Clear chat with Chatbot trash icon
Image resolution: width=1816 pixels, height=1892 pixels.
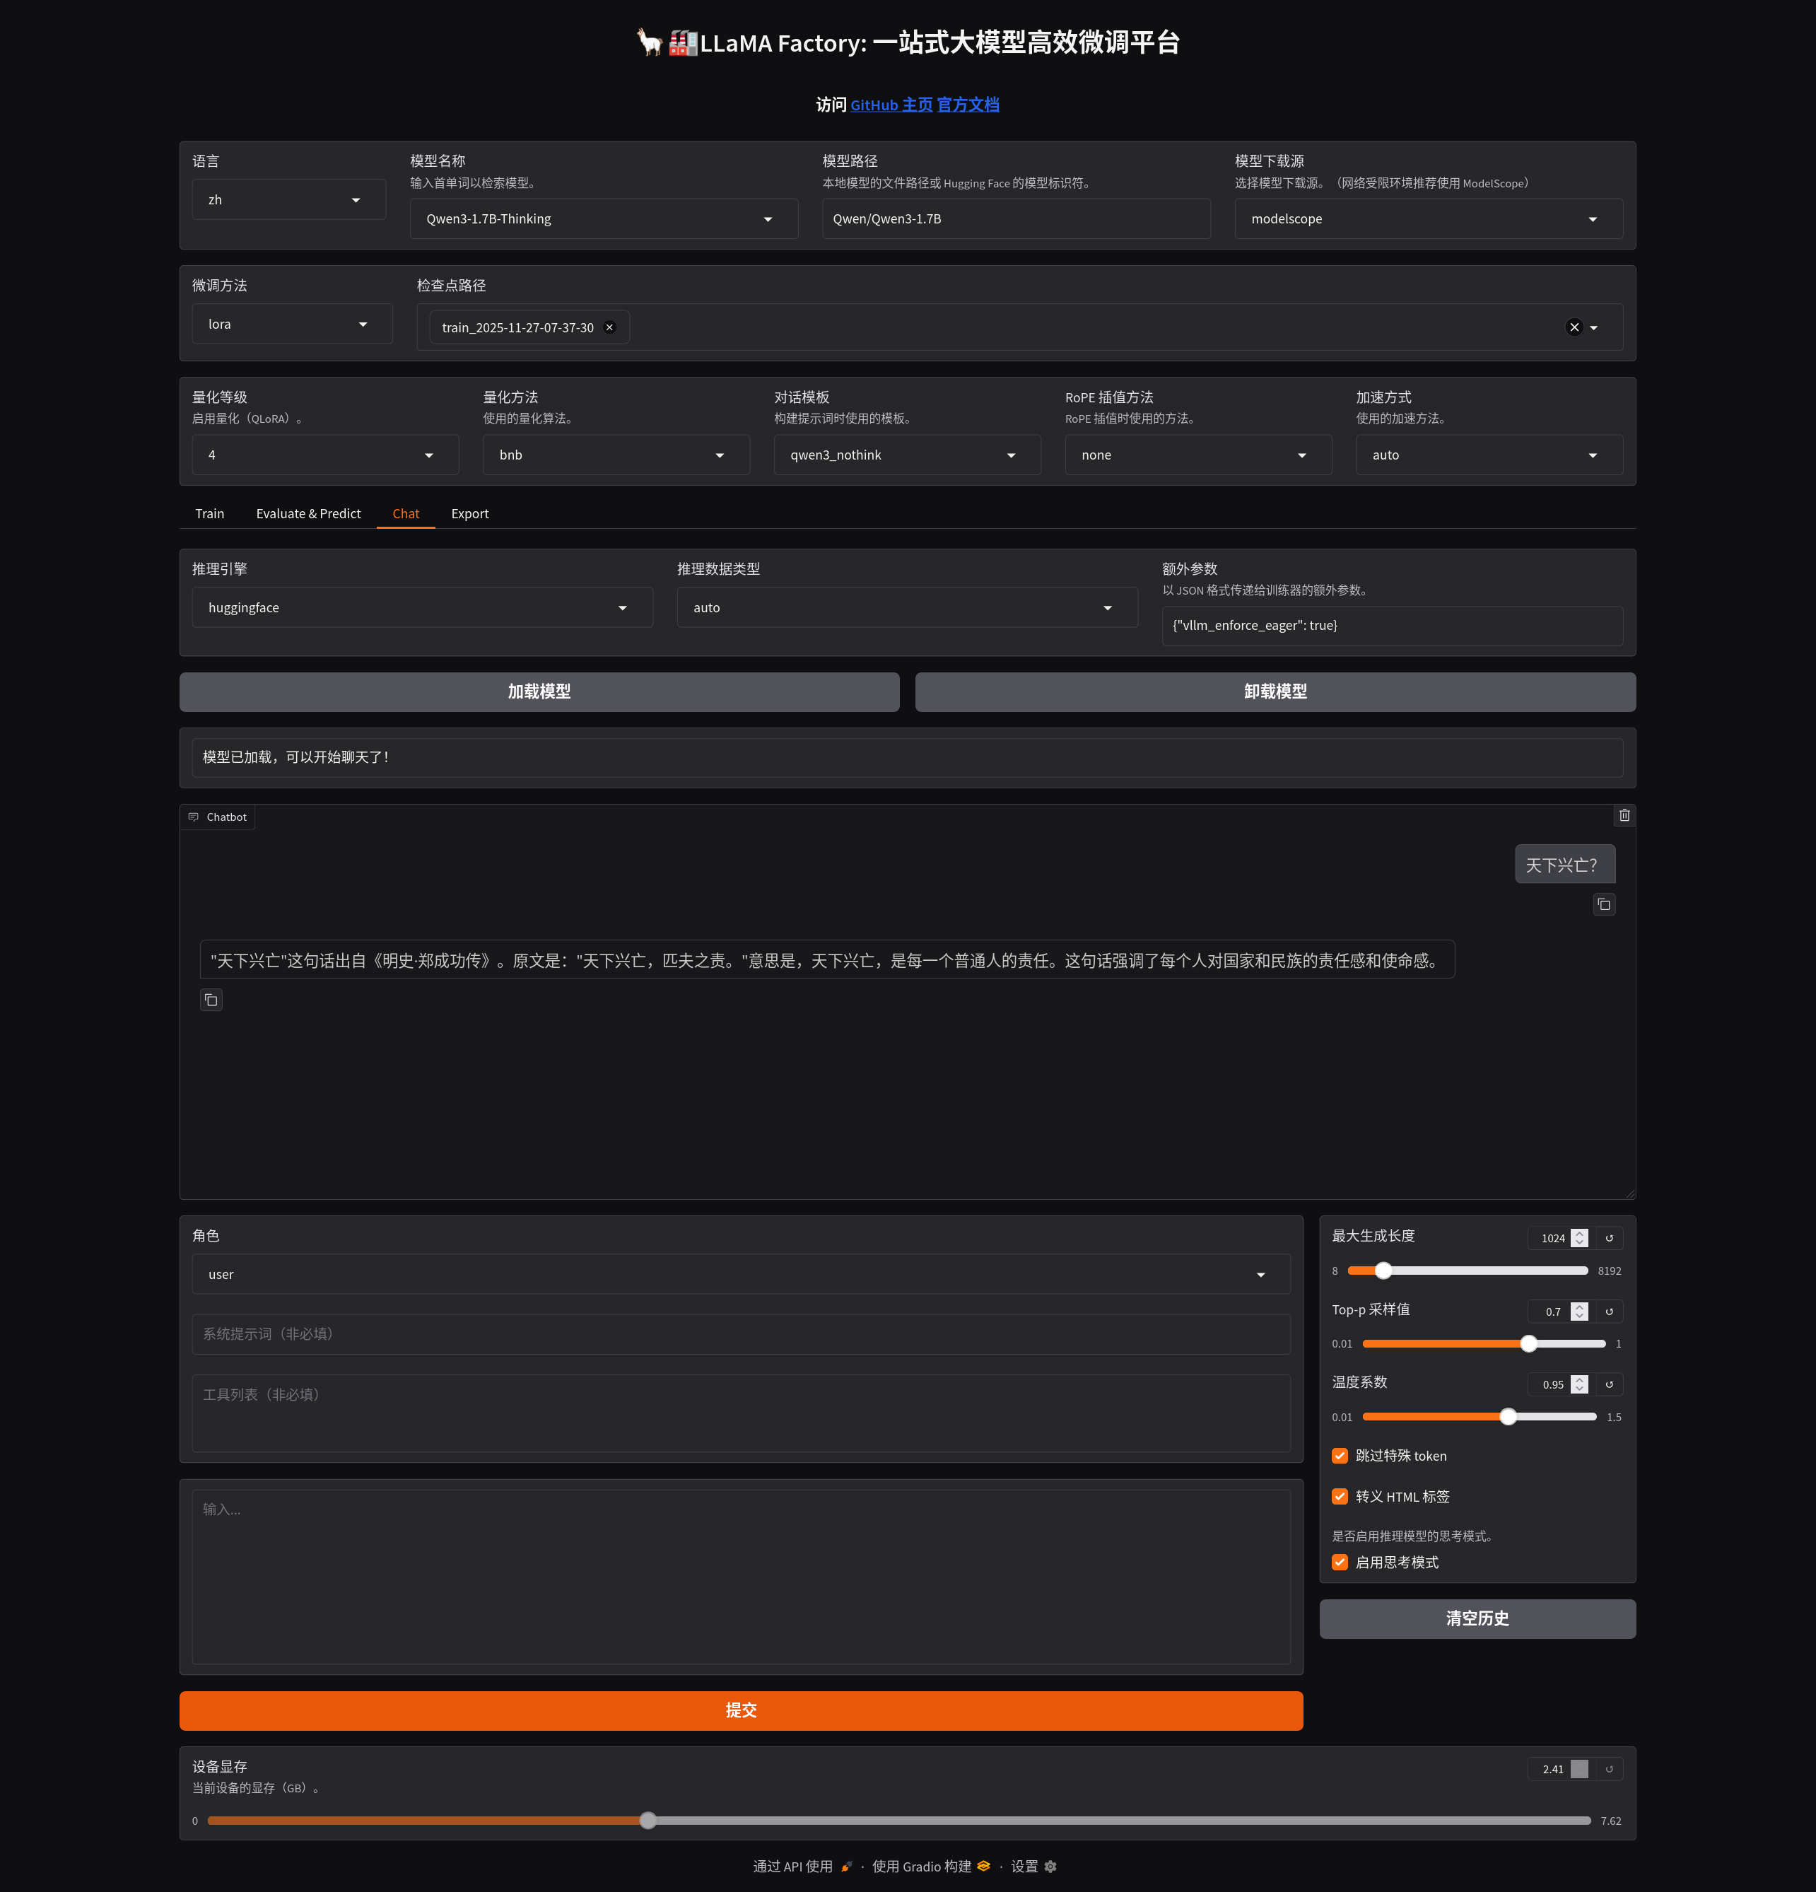click(1624, 816)
